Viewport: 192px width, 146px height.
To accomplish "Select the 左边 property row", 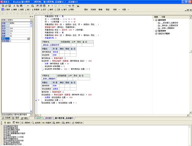I will tap(16, 28).
